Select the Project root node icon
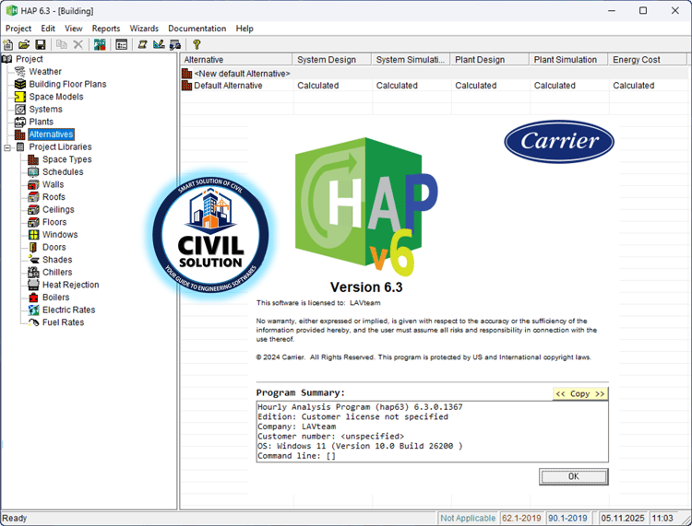The width and height of the screenshot is (692, 526). 7,59
